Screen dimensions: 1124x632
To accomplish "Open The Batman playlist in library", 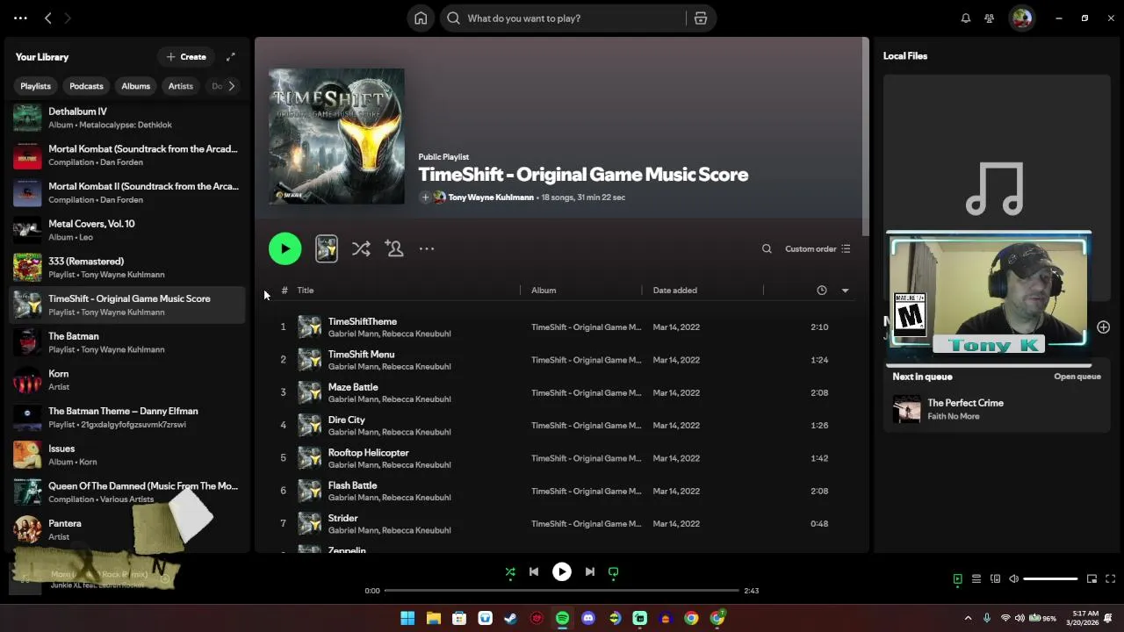I will coord(127,342).
